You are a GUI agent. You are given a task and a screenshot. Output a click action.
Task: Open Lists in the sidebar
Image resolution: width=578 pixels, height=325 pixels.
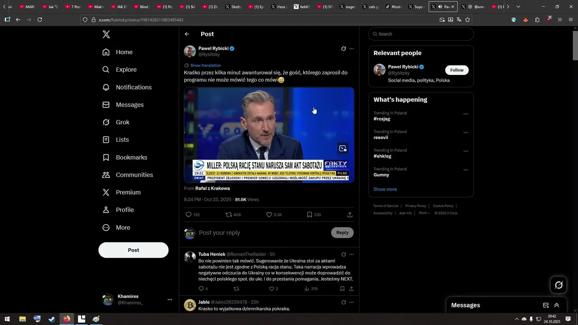(x=116, y=140)
